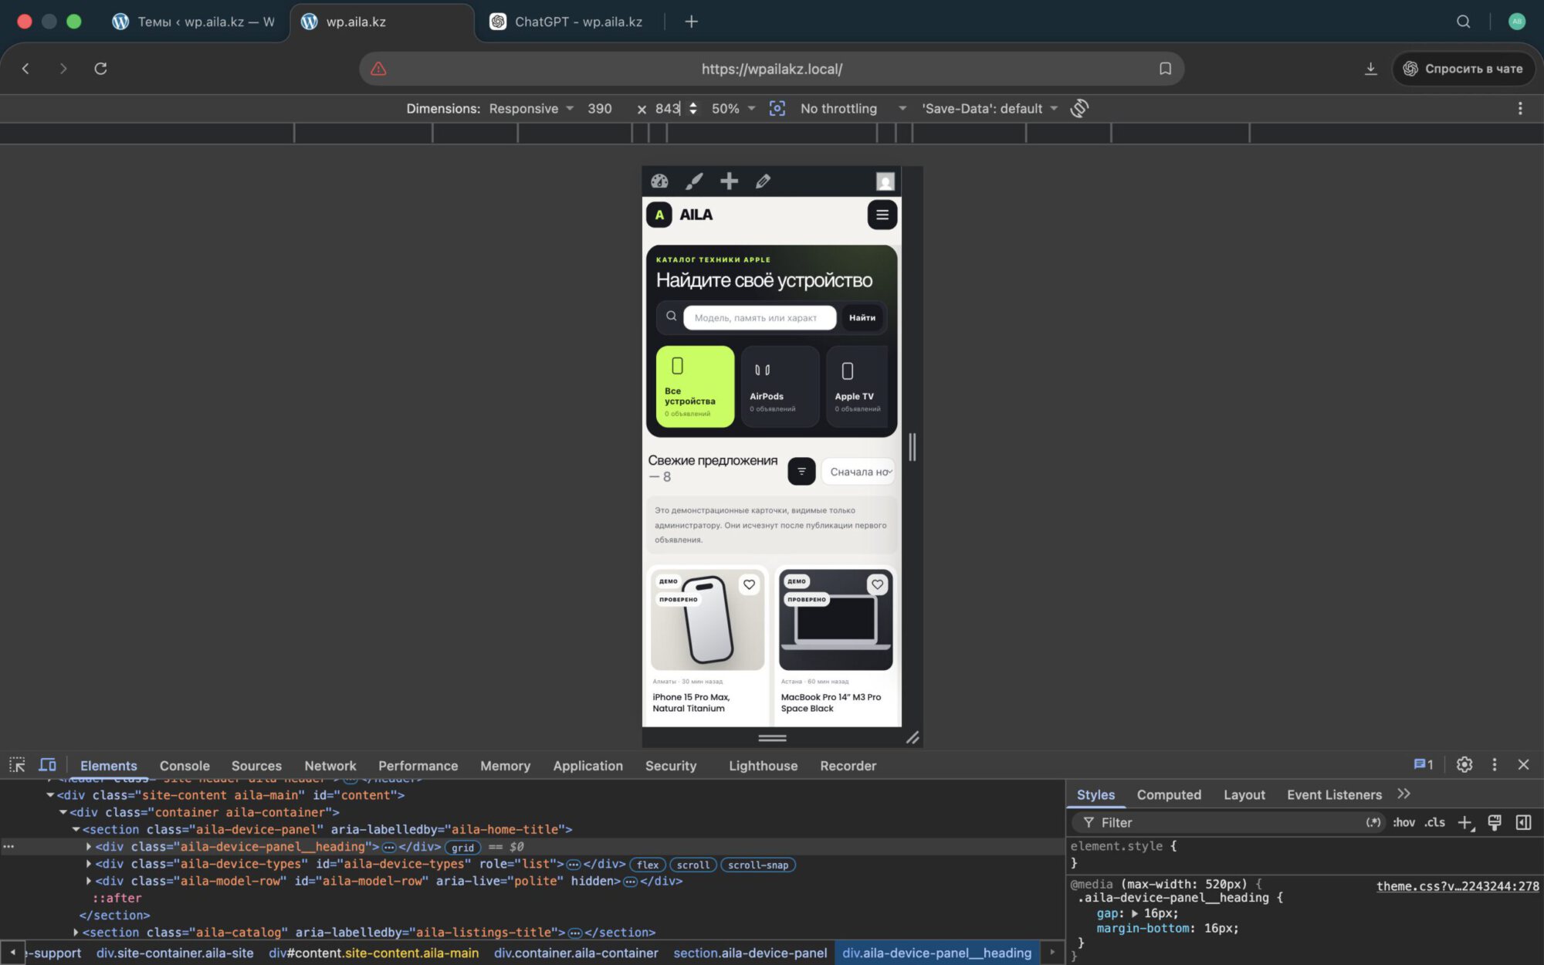Favorite the iPhone 15 Pro Max card
Image resolution: width=1544 pixels, height=965 pixels.
[749, 584]
